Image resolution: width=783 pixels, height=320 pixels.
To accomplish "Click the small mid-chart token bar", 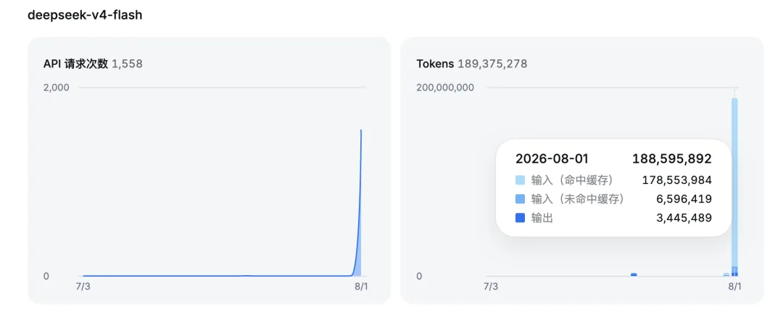I will coord(634,274).
